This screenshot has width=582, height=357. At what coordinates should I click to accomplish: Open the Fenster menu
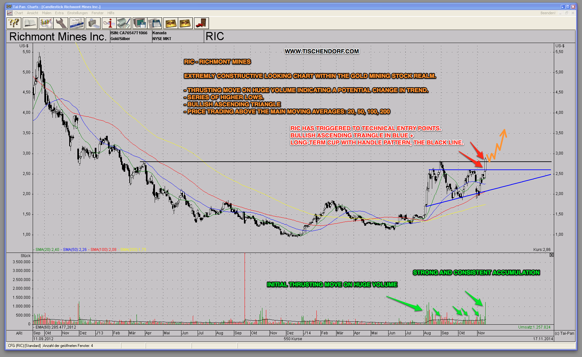[97, 13]
